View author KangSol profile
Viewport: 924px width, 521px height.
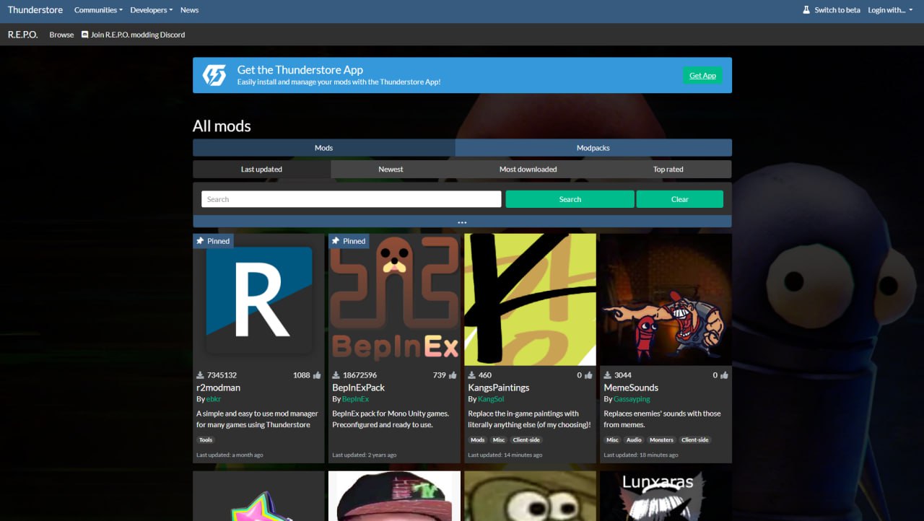click(491, 399)
